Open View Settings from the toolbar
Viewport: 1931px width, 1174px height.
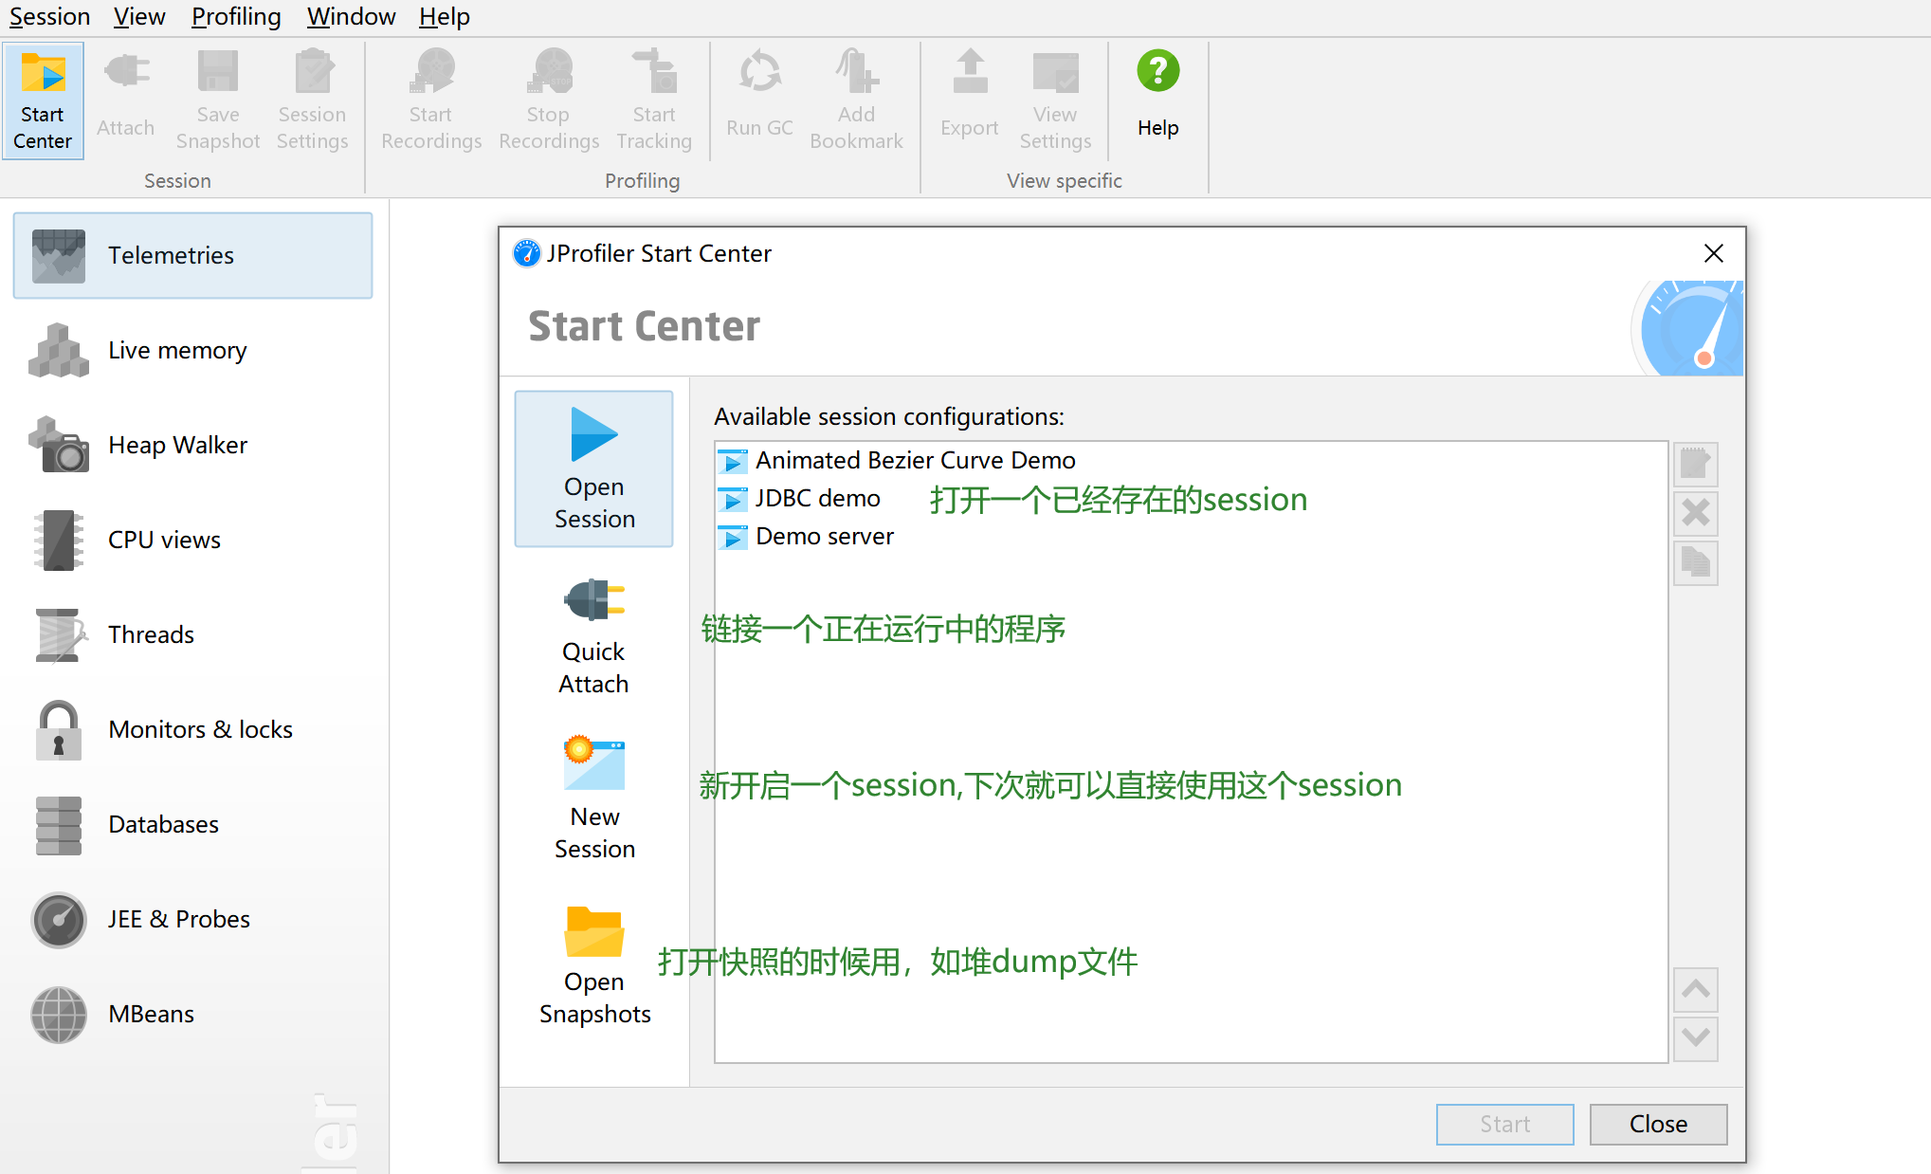1055,101
